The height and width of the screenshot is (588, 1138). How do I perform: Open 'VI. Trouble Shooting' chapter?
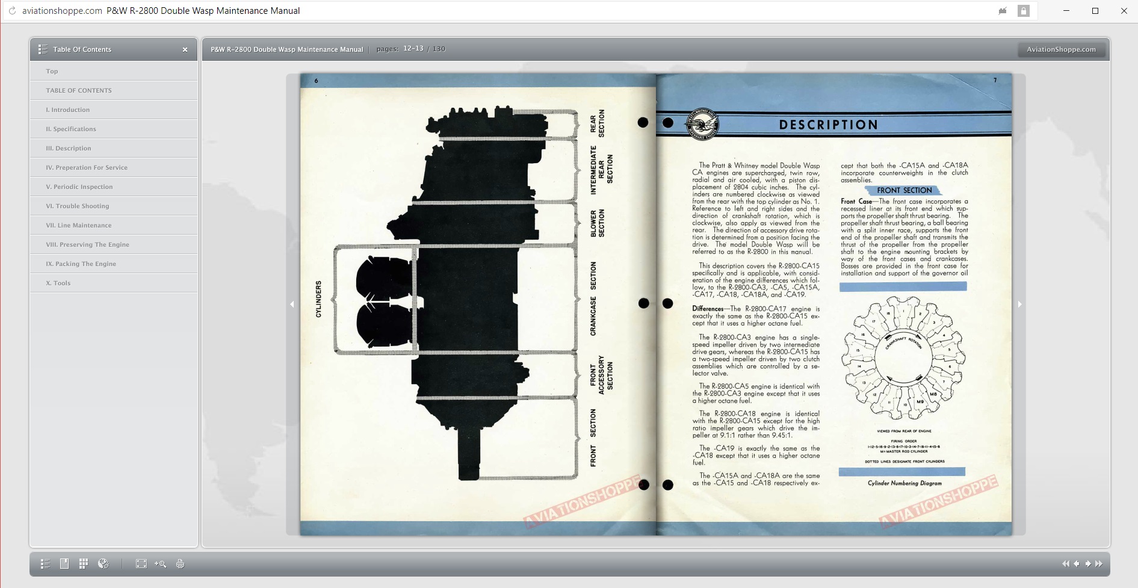tap(114, 206)
